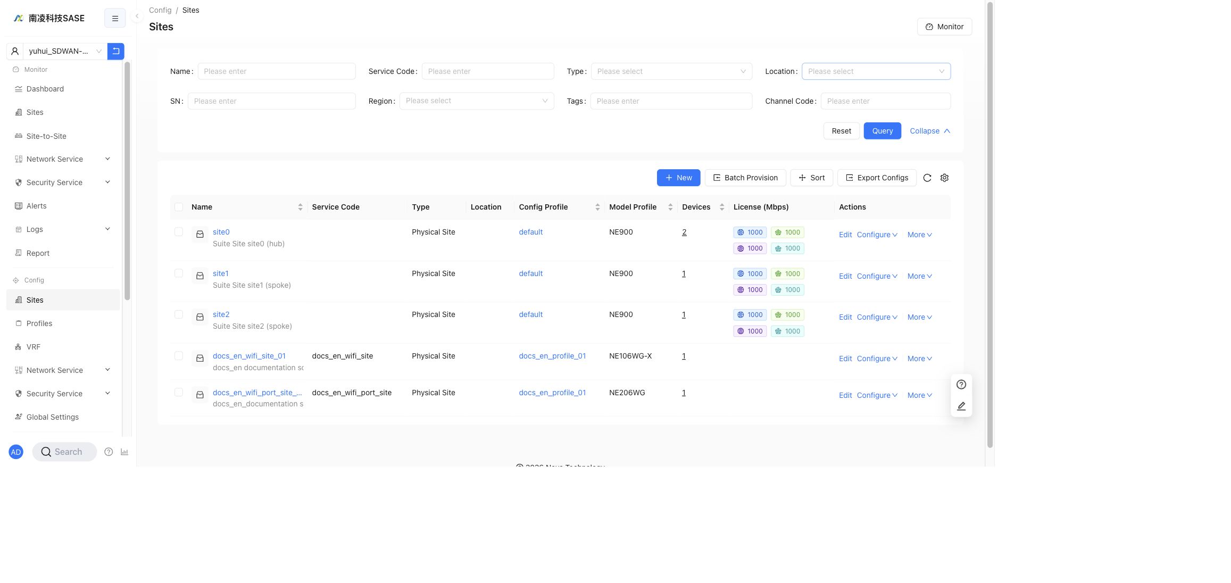This screenshot has width=1231, height=583.
Task: Open the docs_en_profile_01 link for docs_en_wifi_site_01
Action: tap(552, 356)
